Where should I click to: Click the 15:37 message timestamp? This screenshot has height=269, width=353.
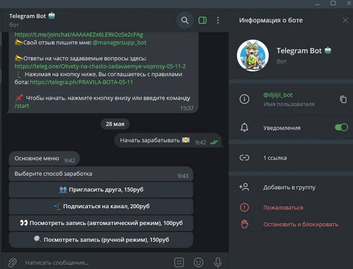point(187,108)
